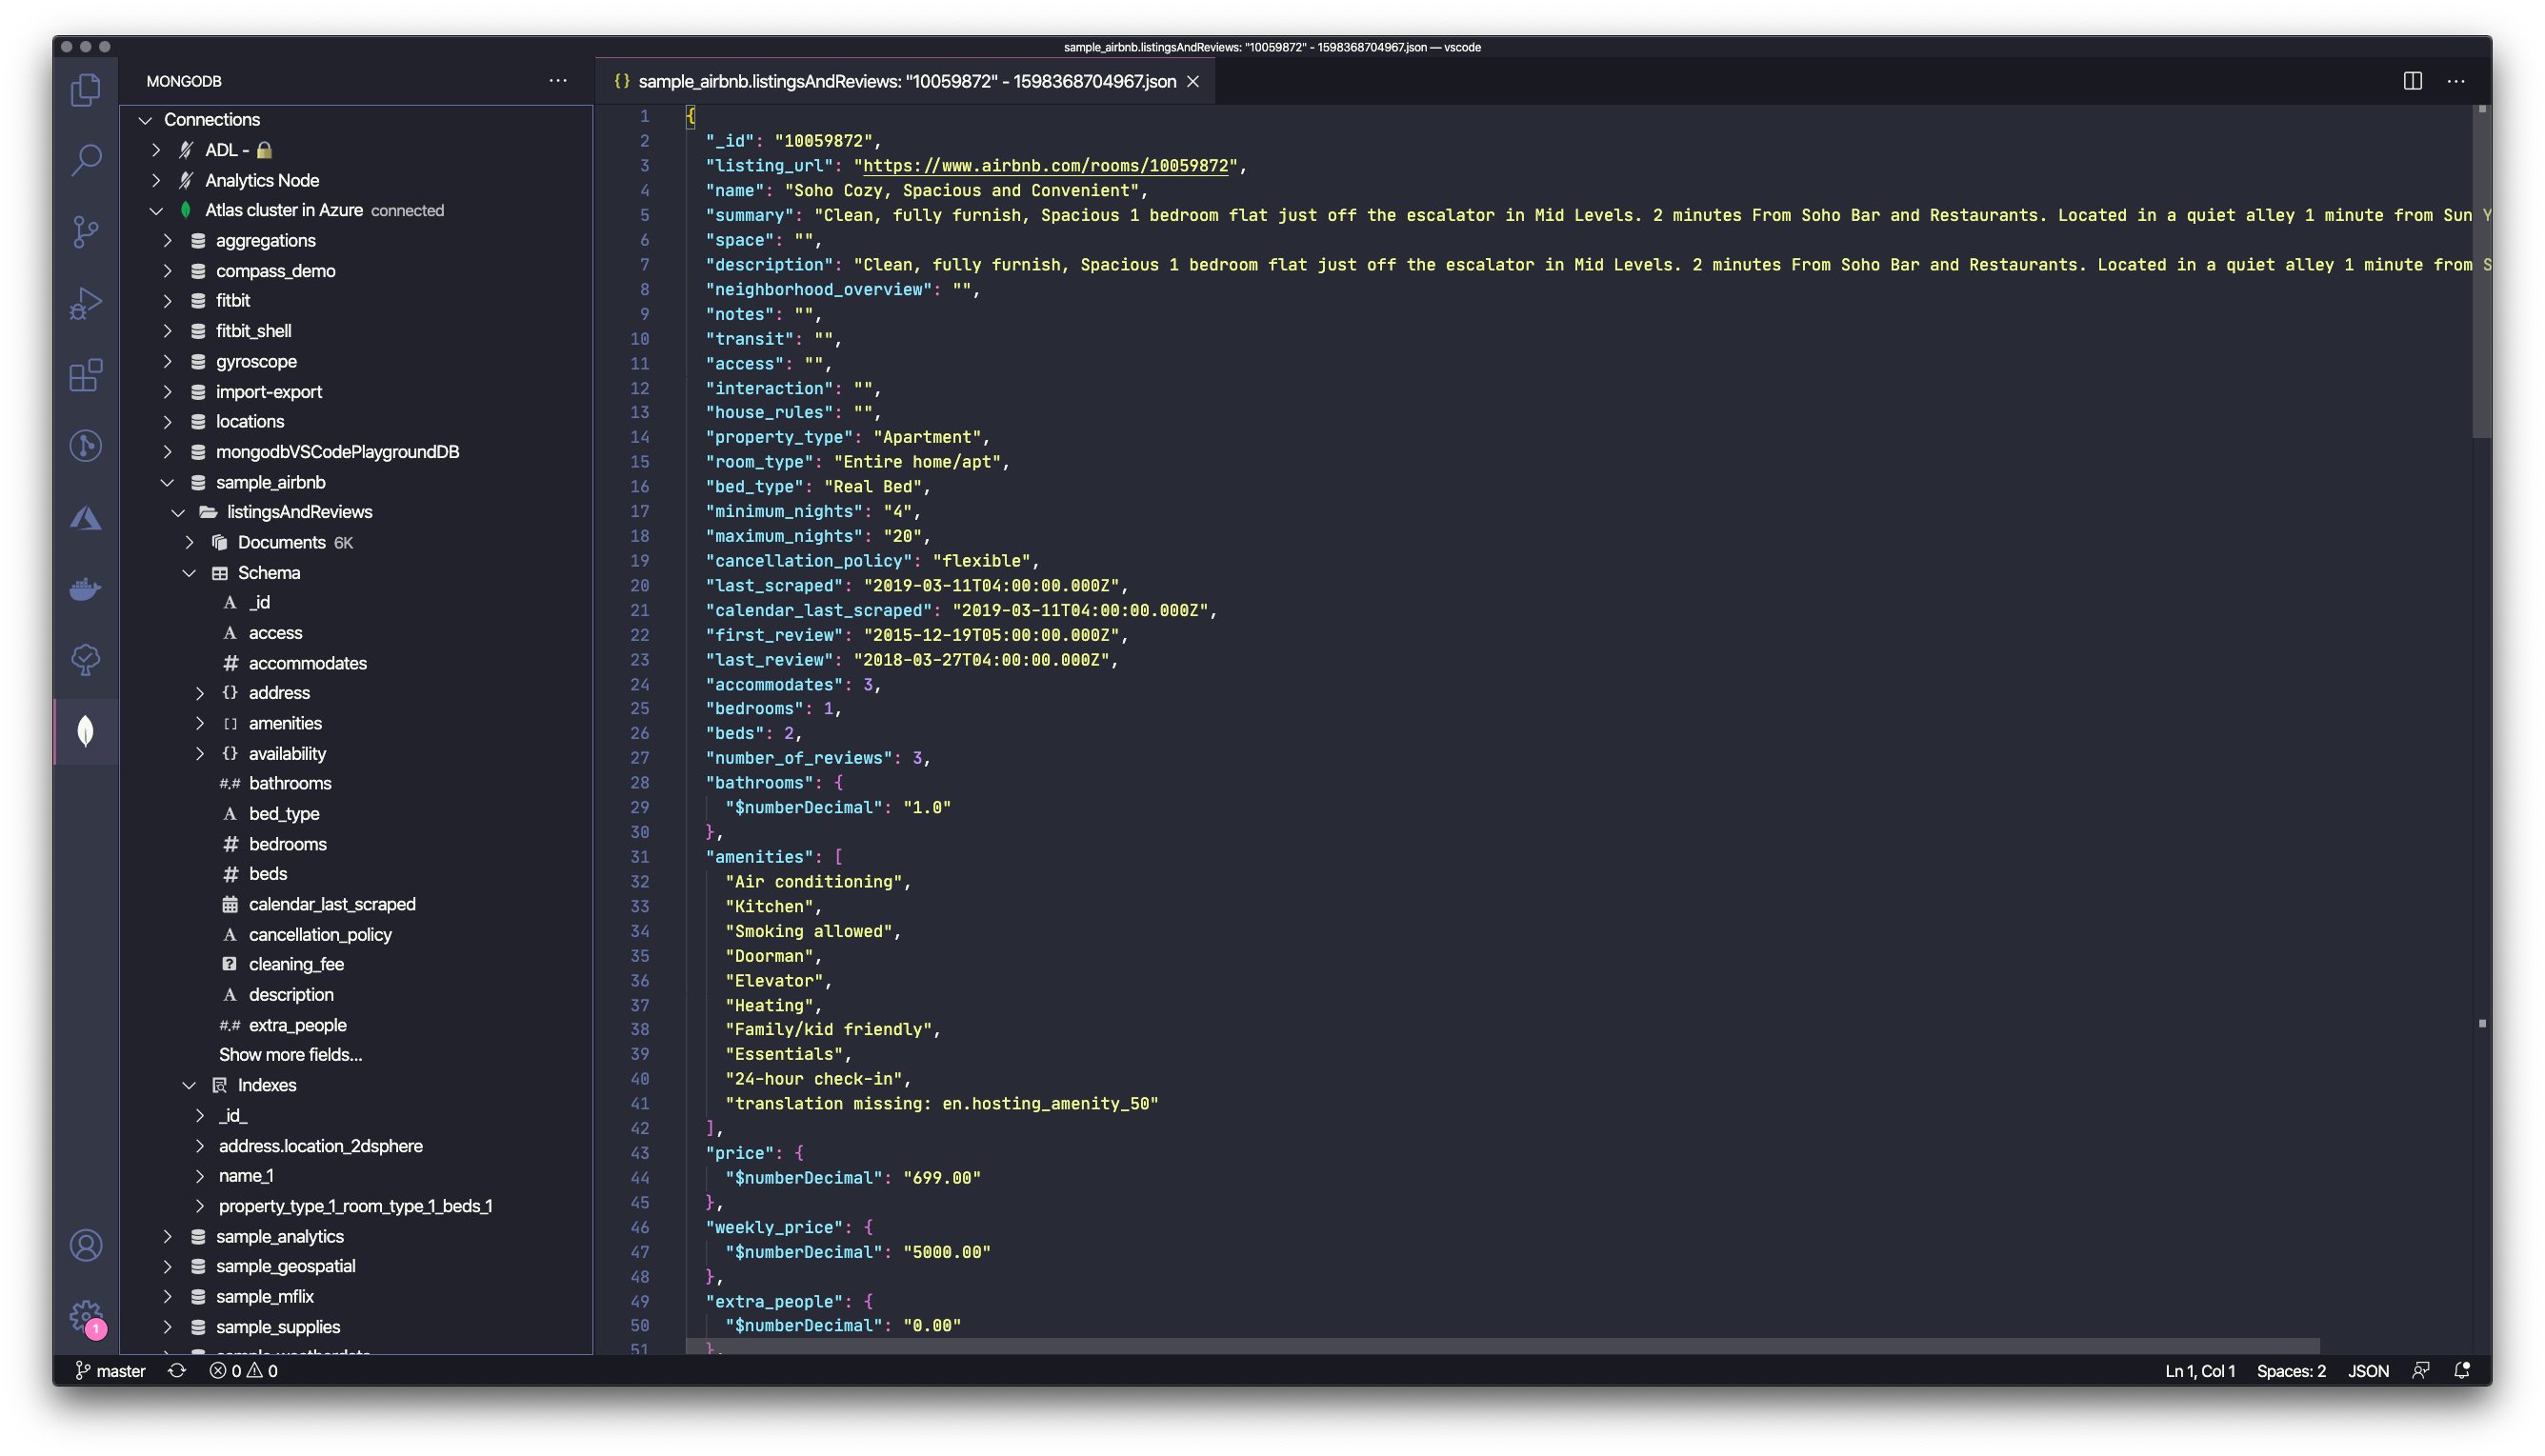This screenshot has height=1456, width=2545.
Task: Open the Run and Debug view
Action: coord(86,303)
